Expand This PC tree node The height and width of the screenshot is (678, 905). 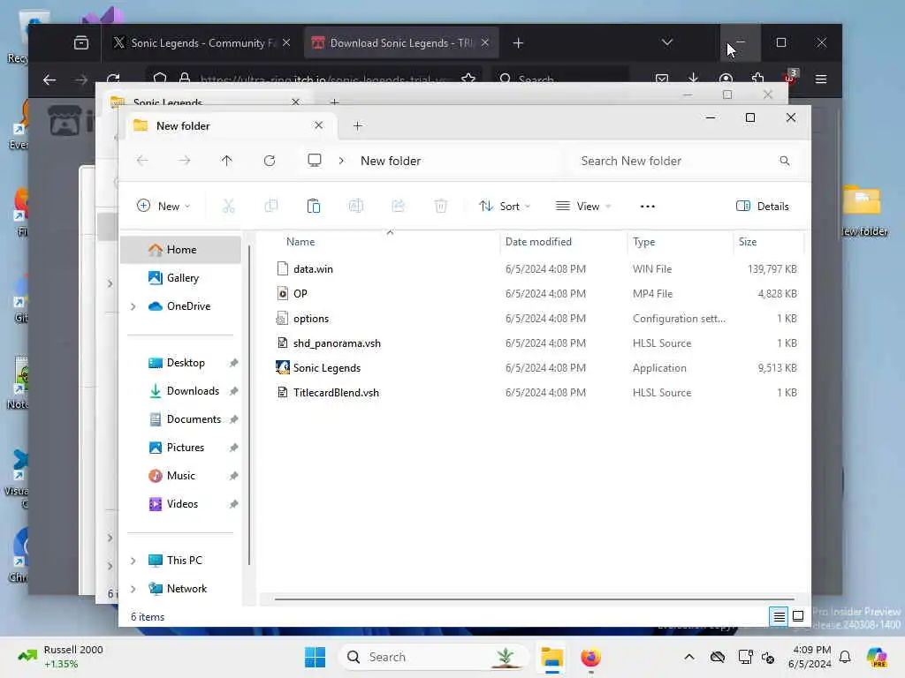point(133,561)
